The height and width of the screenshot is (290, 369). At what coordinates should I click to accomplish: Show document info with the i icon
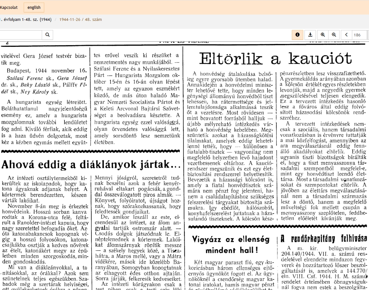(x=298, y=35)
